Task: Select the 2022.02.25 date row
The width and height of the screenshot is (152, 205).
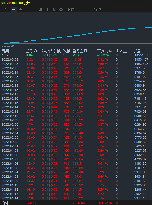Action: coord(10,68)
